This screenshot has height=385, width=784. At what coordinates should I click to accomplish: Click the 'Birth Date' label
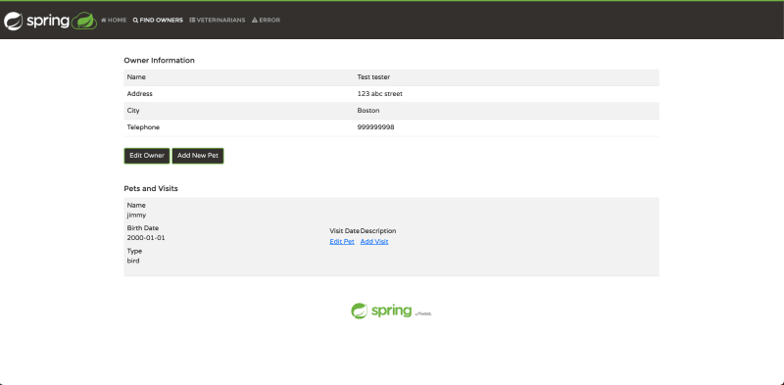pyautogui.click(x=142, y=228)
